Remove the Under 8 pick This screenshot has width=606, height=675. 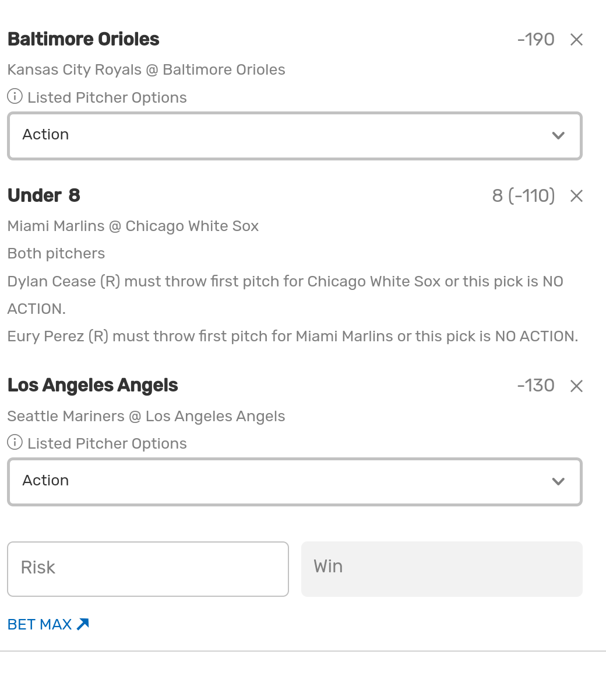pos(576,196)
